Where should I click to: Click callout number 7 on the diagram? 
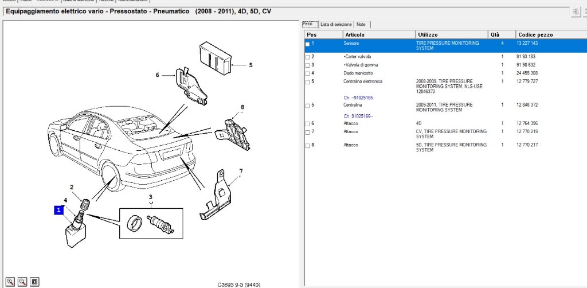(241, 171)
